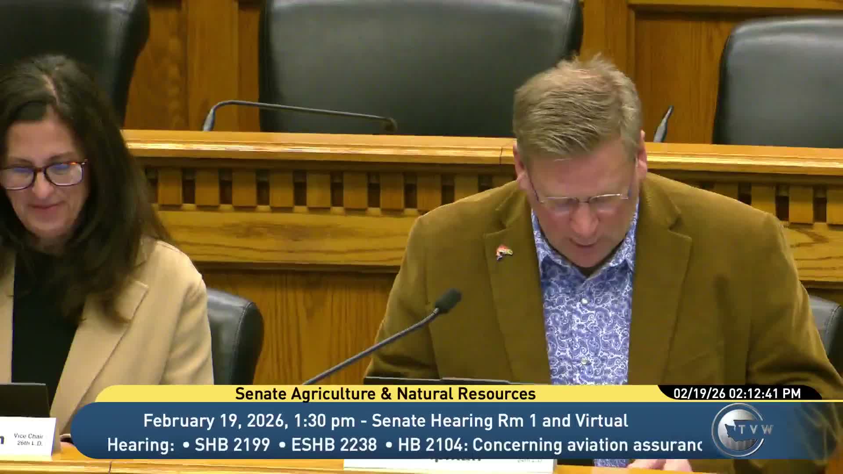
Task: Click the Hearing: label in ticker
Action: point(141,445)
